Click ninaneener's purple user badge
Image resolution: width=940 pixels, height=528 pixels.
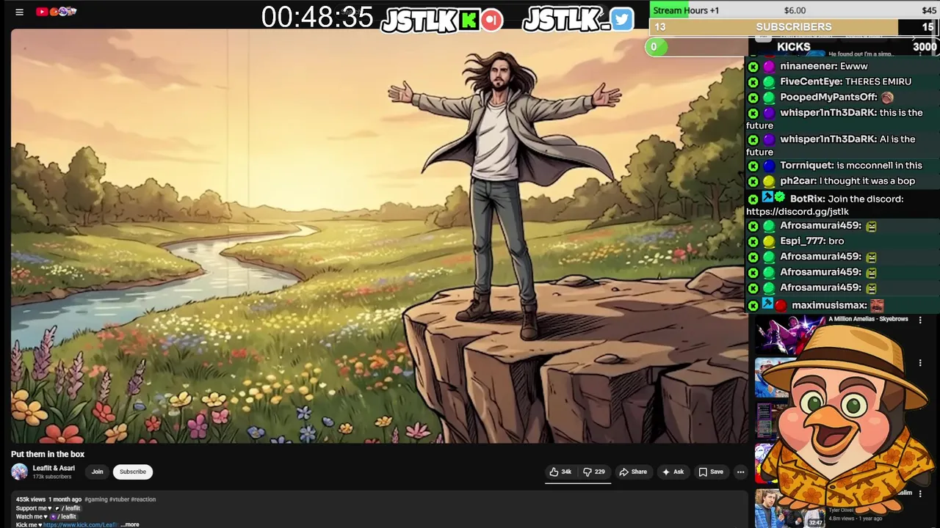click(x=768, y=66)
